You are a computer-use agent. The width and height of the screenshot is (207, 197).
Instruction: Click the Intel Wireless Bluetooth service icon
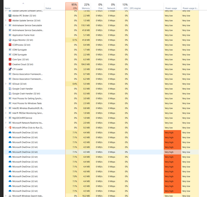(x=10, y=108)
